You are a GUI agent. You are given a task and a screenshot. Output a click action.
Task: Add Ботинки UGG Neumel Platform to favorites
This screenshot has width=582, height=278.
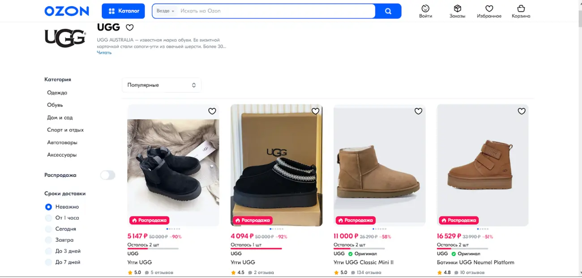[x=521, y=111]
